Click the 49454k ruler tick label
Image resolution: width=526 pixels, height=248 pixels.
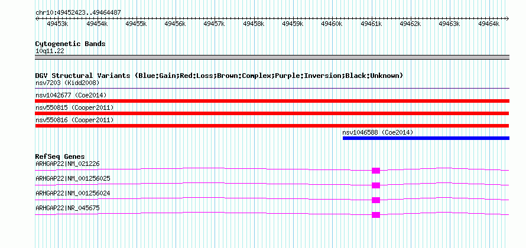click(x=97, y=24)
